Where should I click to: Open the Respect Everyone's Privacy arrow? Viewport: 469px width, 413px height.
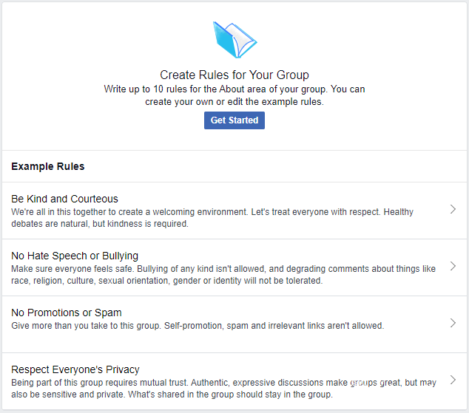coord(453,380)
